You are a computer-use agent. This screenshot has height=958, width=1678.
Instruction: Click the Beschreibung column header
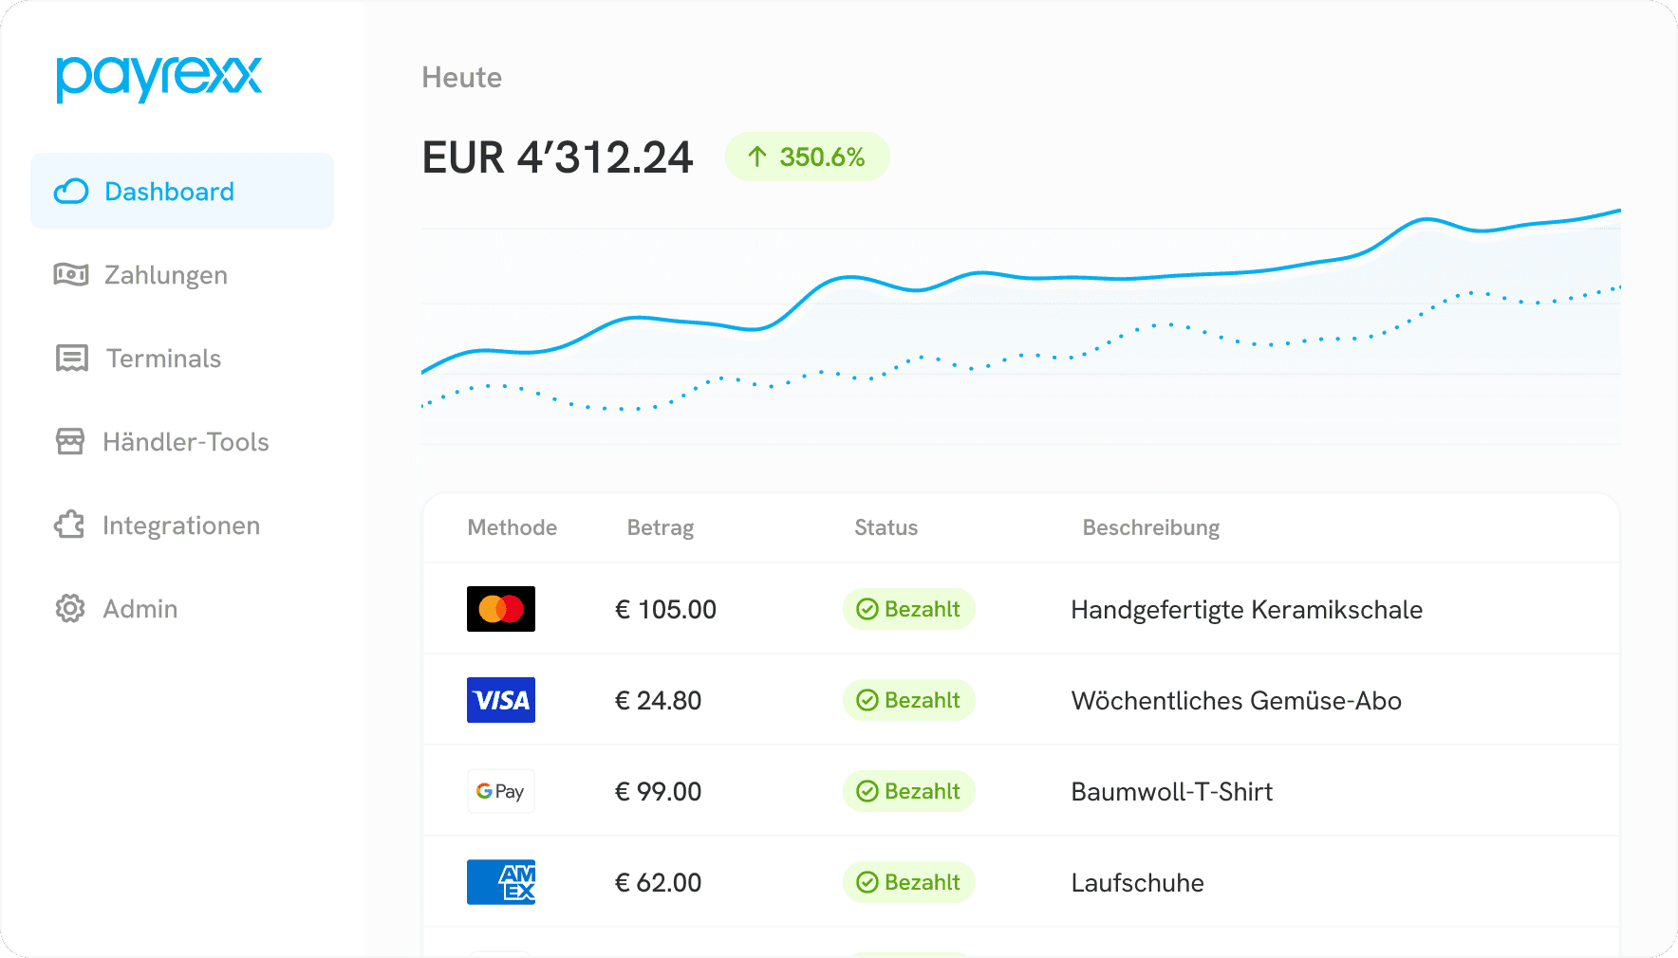pyautogui.click(x=1151, y=527)
